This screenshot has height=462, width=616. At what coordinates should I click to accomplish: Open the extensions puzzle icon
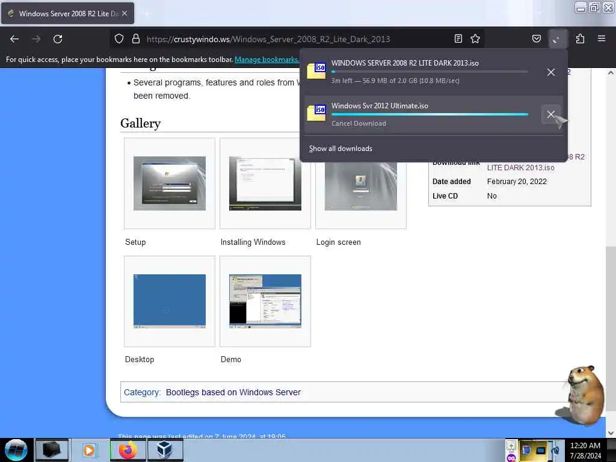pyautogui.click(x=580, y=38)
